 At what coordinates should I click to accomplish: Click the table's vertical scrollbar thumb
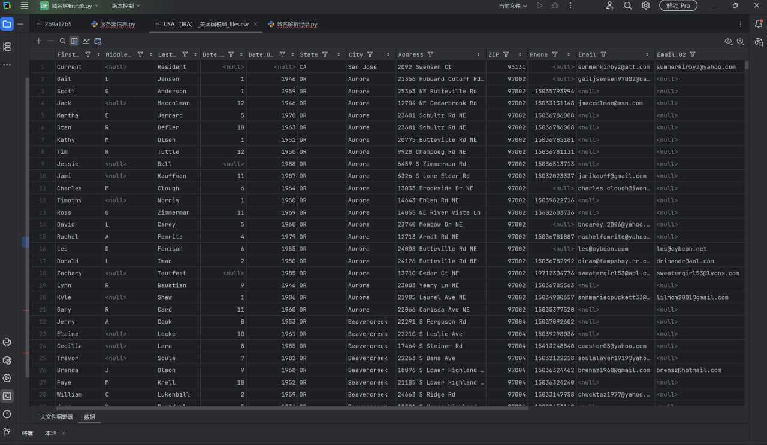[x=747, y=66]
